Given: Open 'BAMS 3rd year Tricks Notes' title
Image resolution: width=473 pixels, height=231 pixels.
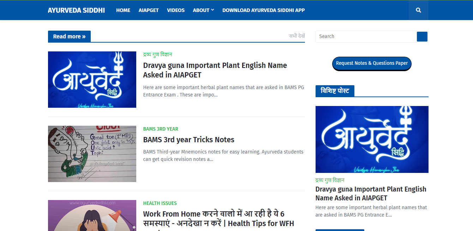Looking at the screenshot, I should pos(189,140).
